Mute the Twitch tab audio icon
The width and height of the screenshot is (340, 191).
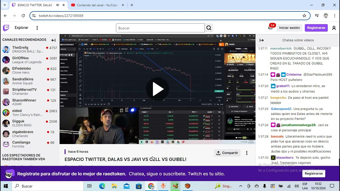pyautogui.click(x=58, y=5)
